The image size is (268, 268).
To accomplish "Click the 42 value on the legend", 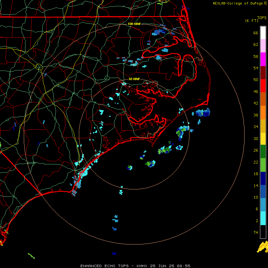I will 256,103.
